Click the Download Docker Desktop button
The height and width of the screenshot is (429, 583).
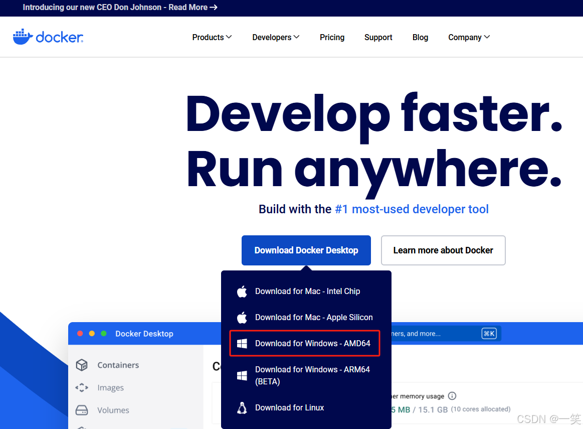click(306, 250)
